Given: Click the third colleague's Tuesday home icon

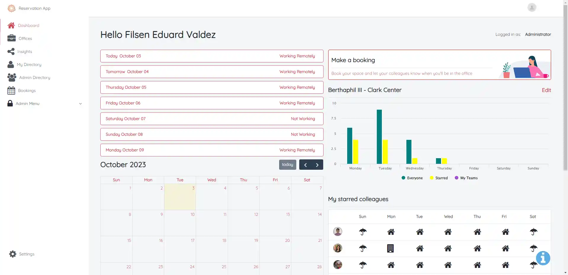Looking at the screenshot, I should pyautogui.click(x=420, y=265).
